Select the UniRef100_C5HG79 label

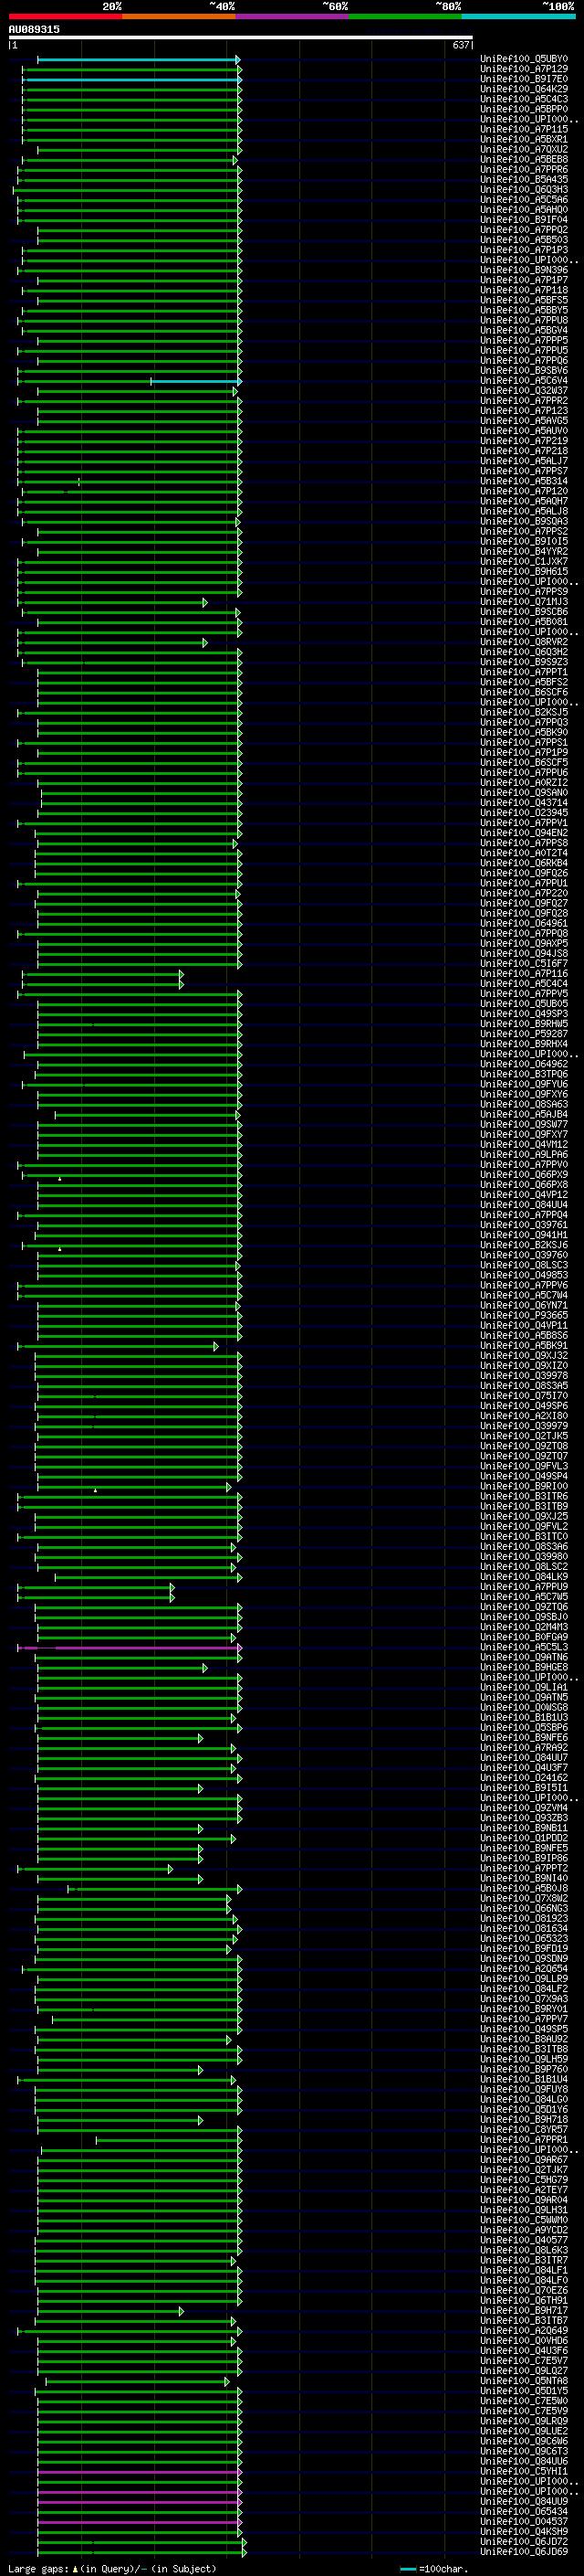524,2179
